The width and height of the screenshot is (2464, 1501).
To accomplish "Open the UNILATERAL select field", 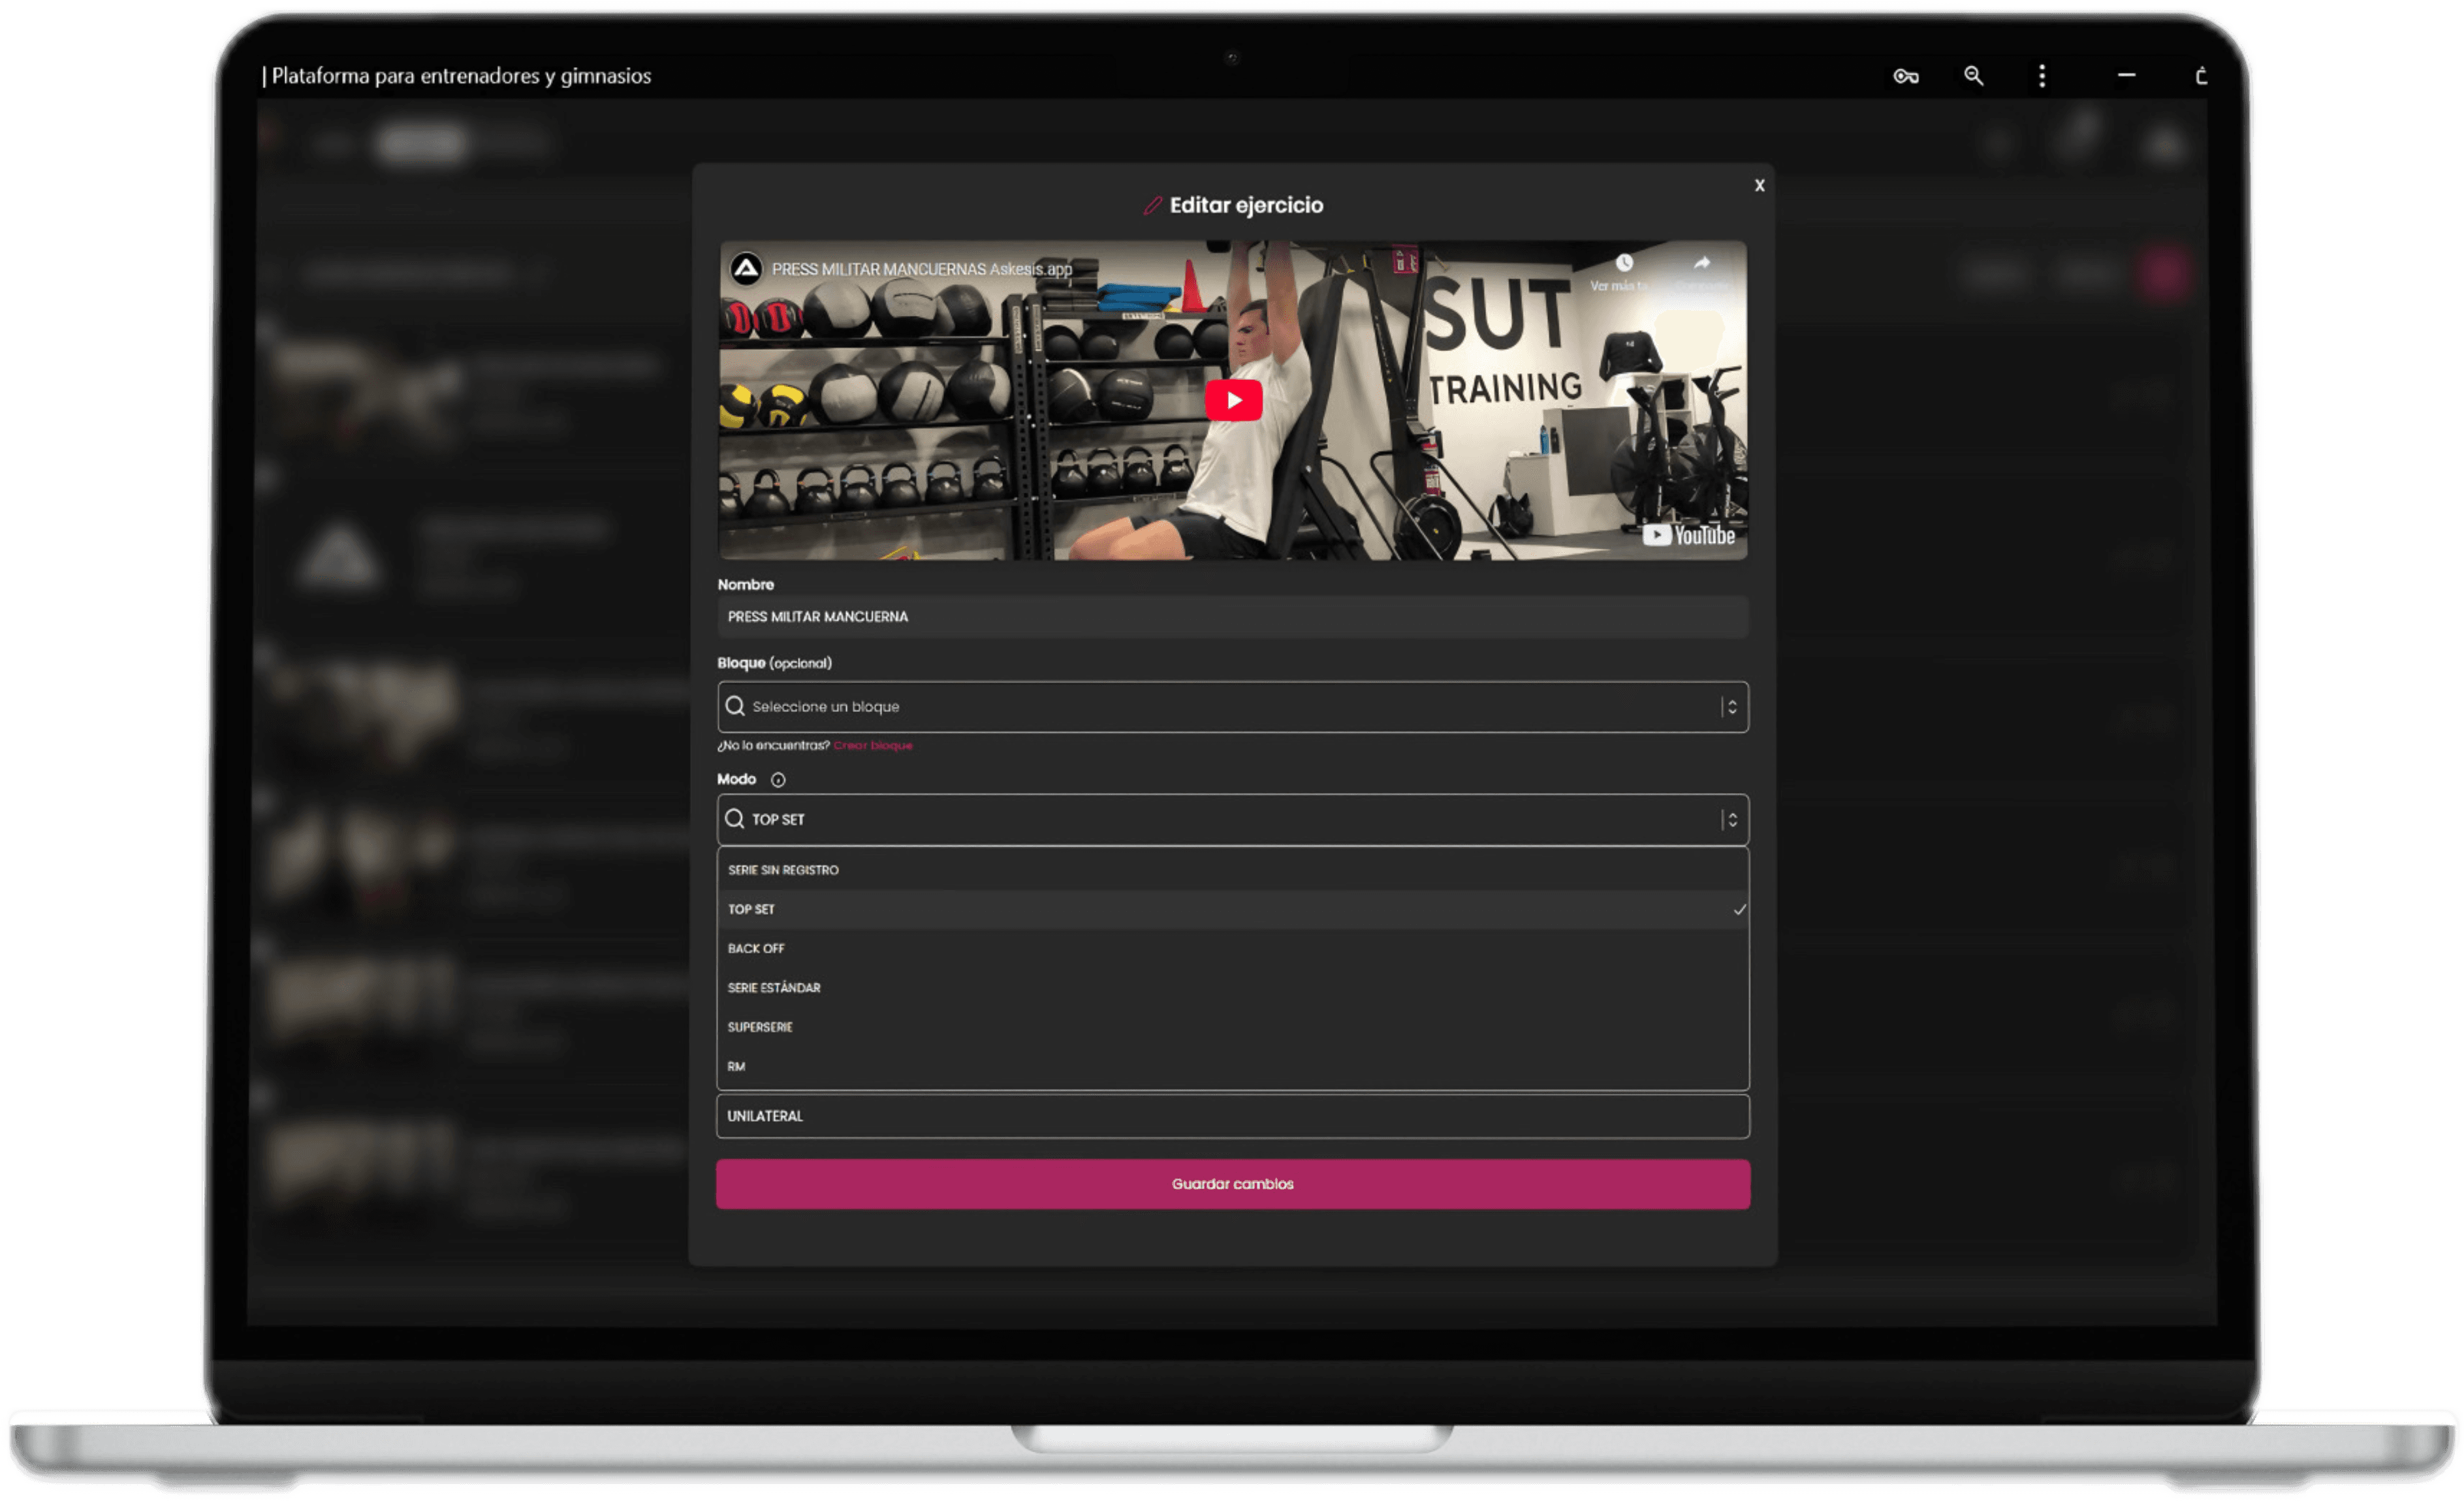I will pyautogui.click(x=1232, y=1116).
